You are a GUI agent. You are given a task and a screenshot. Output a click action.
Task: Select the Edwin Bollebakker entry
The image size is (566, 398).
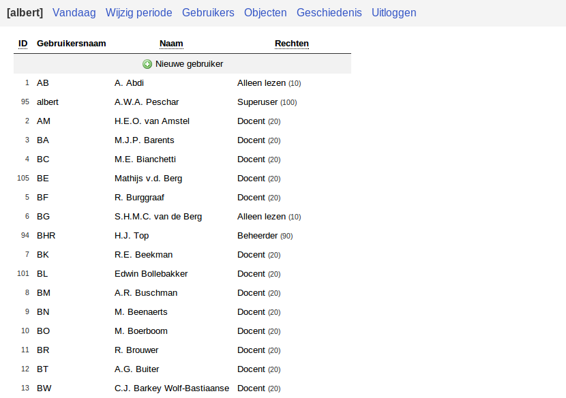pos(151,274)
